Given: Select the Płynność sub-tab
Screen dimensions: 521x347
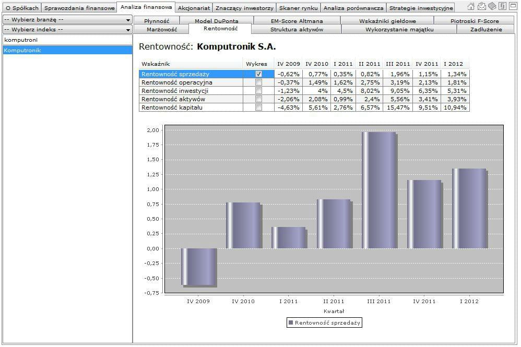Looking at the screenshot, I should (x=157, y=21).
